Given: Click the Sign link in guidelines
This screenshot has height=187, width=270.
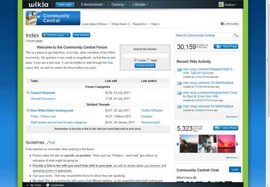Looking at the screenshot, I should tap(35, 176).
